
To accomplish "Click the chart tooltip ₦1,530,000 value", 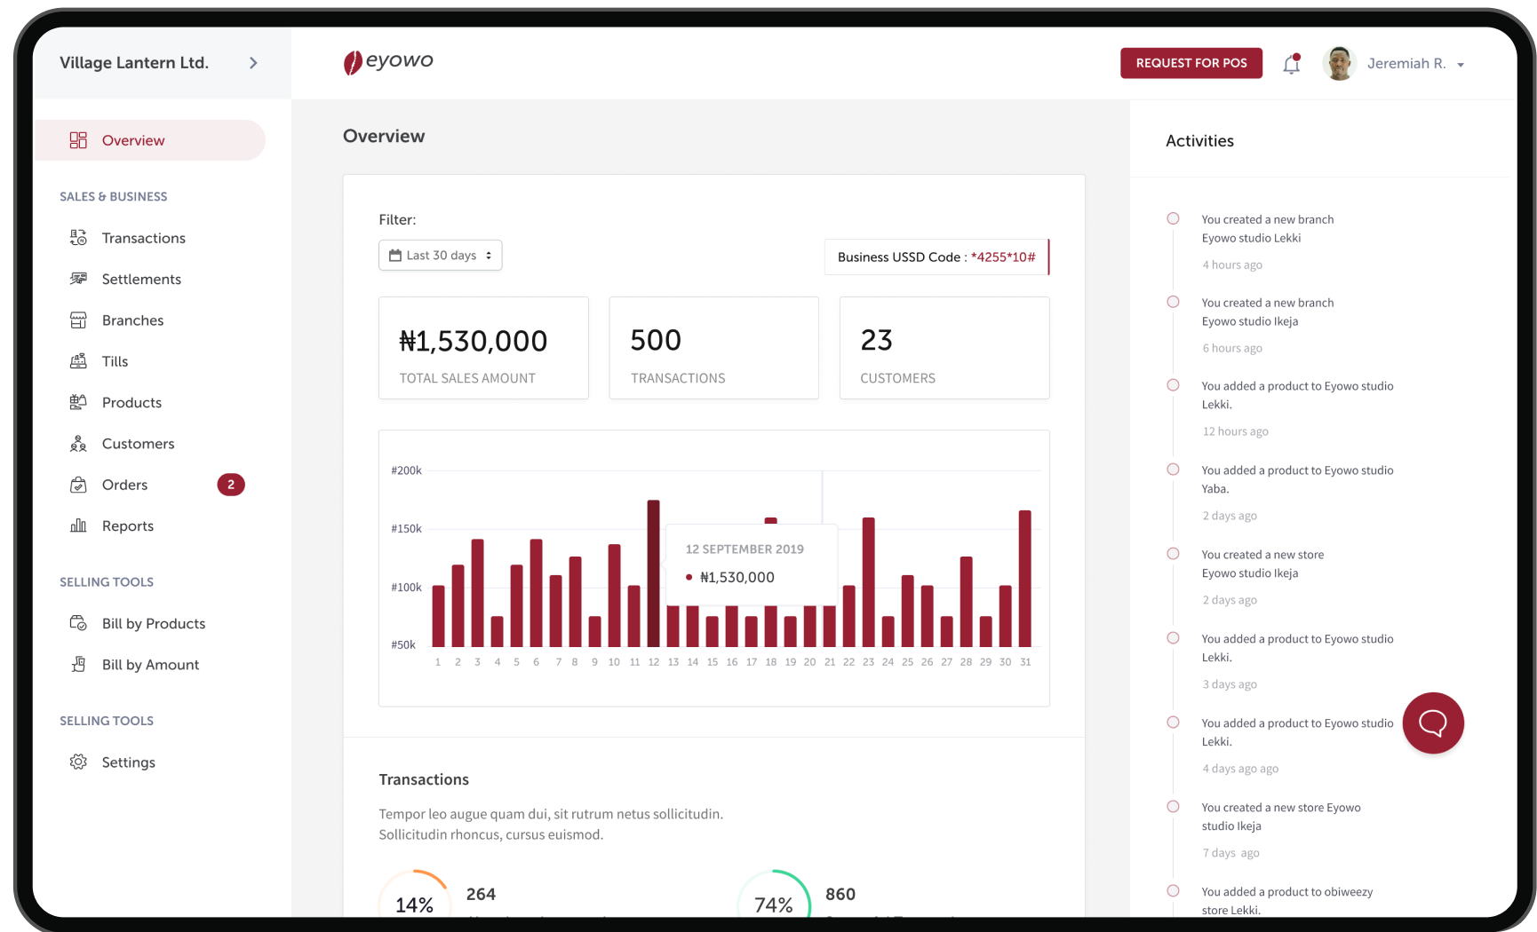I will pyautogui.click(x=737, y=577).
